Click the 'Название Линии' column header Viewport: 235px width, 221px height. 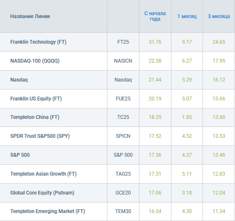coord(30,16)
